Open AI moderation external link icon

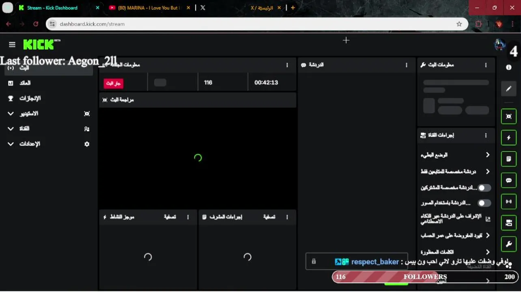[x=488, y=219]
